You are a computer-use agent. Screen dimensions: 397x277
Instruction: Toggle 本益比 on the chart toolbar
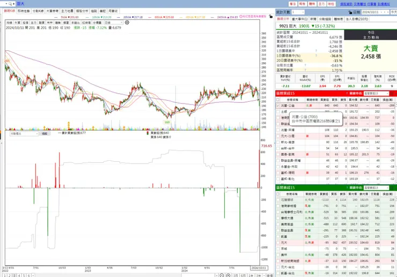click(75, 23)
